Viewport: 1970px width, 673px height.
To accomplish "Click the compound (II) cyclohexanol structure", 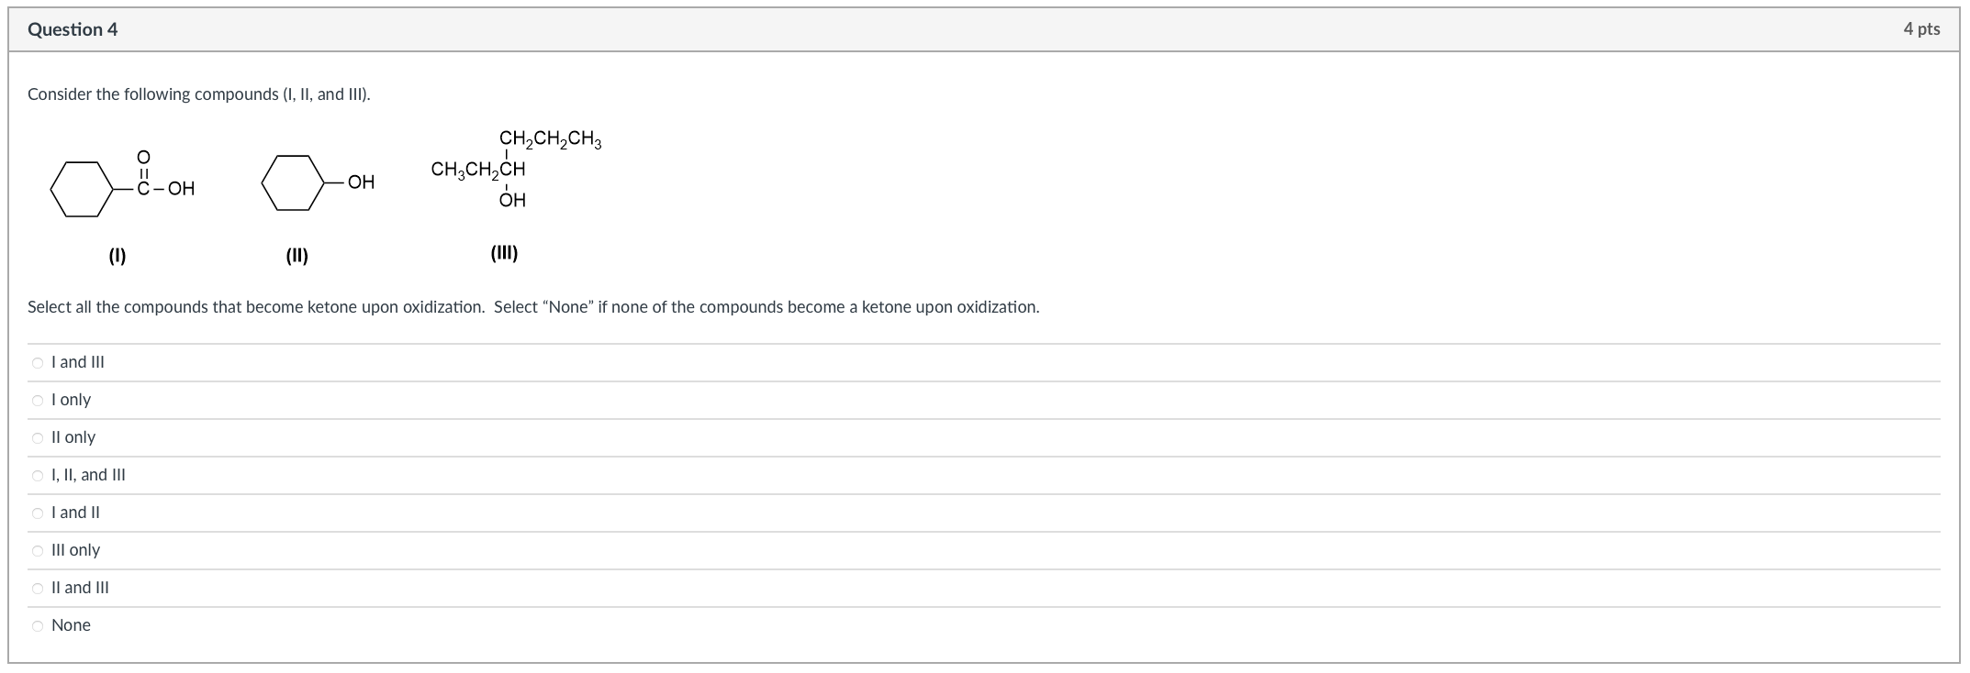I will [x=319, y=182].
